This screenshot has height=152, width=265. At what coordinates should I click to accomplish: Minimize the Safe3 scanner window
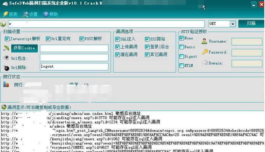click(254, 5)
